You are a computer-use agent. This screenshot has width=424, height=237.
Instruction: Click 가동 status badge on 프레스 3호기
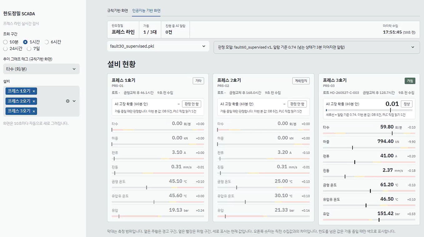pos(410,81)
